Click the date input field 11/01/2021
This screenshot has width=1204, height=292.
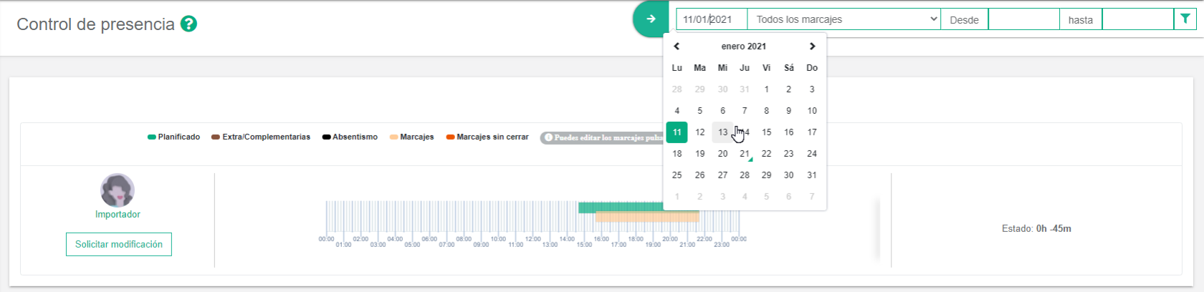pyautogui.click(x=711, y=19)
